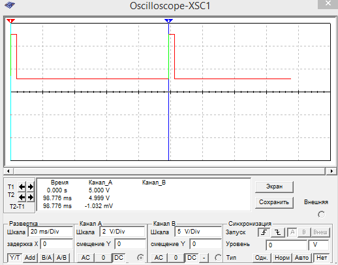Move cursor T2 right with arrow
Image resolution: width=338 pixels, height=265 pixels.
click(30, 198)
